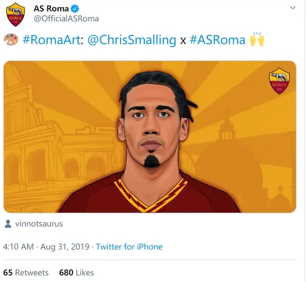307x282 pixels.
Task: Open the #ASRoma hashtag link
Action: pyautogui.click(x=217, y=40)
